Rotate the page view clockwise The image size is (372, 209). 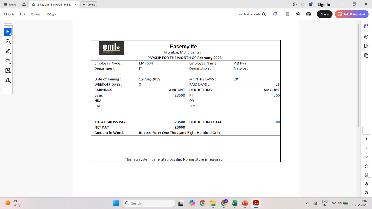[366, 166]
